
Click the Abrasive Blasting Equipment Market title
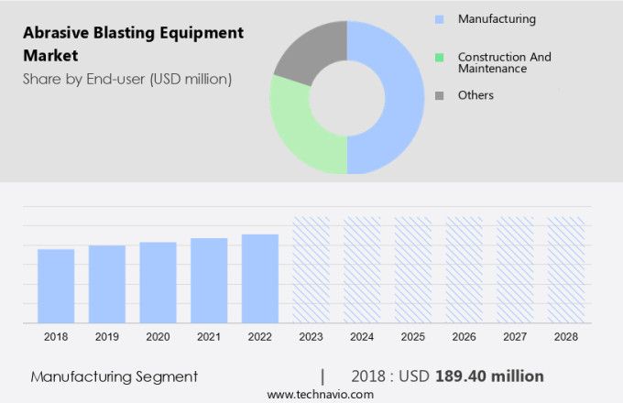coord(134,44)
